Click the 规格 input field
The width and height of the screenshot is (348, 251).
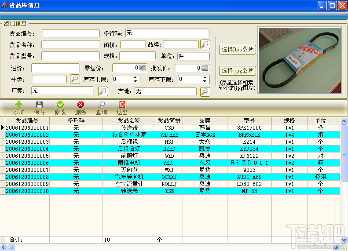[137, 56]
